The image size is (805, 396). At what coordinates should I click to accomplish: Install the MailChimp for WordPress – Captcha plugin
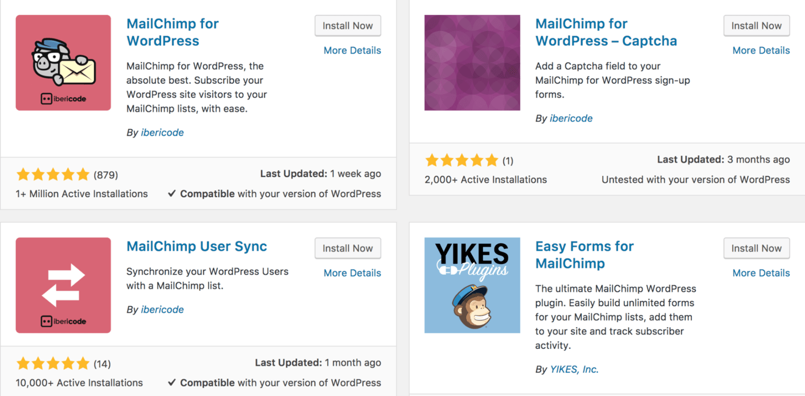pyautogui.click(x=757, y=26)
